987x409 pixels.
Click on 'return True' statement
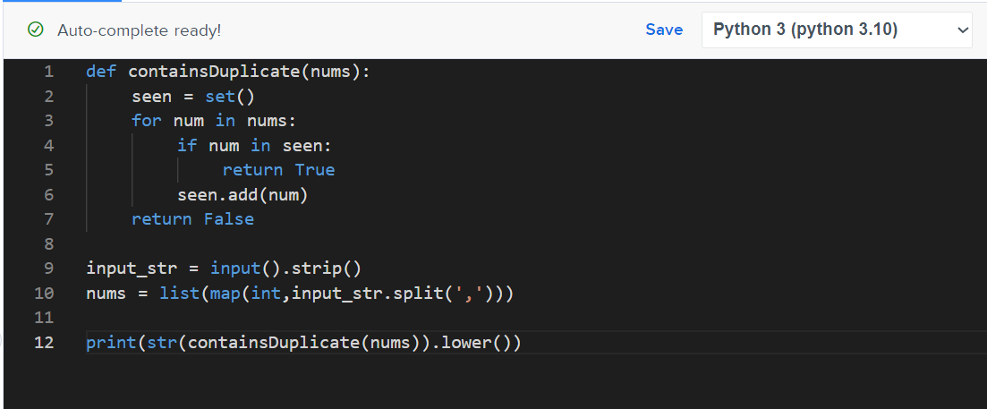pyautogui.click(x=278, y=170)
